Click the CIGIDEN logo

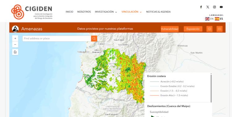(x=32, y=12)
